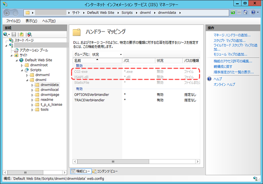Click 順序指定された一覧の表示... link
Screen dimensions: 263x184
pos(234,72)
